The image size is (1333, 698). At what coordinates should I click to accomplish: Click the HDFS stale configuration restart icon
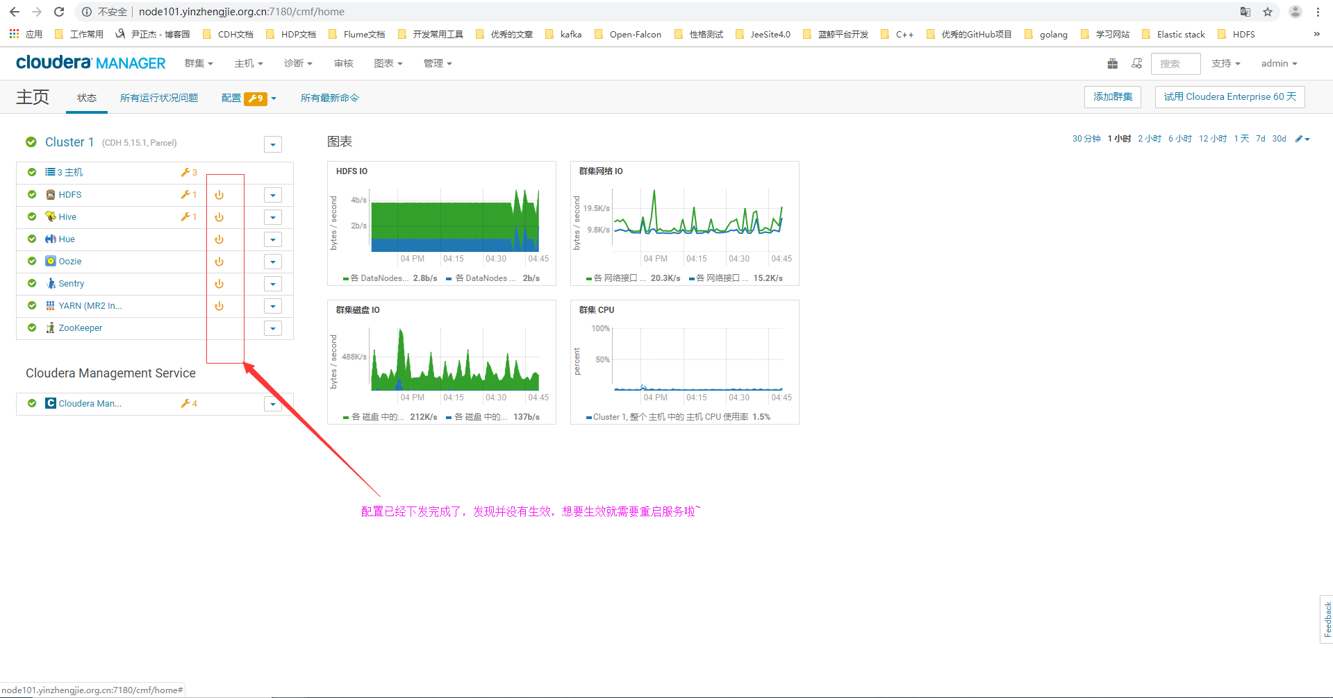click(x=219, y=195)
